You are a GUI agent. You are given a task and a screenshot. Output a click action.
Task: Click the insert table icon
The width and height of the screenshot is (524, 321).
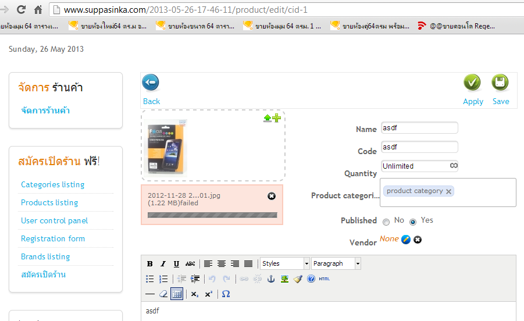tap(177, 294)
